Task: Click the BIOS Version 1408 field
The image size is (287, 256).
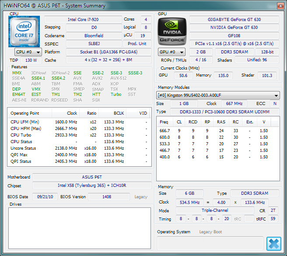Action: 109,197
